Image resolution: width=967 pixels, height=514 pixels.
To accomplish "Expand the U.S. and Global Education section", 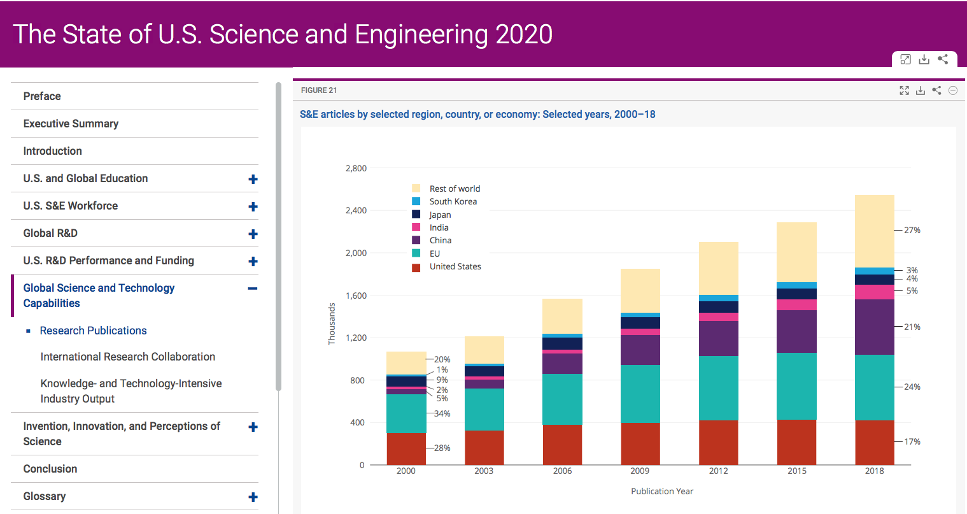I will pyautogui.click(x=253, y=179).
